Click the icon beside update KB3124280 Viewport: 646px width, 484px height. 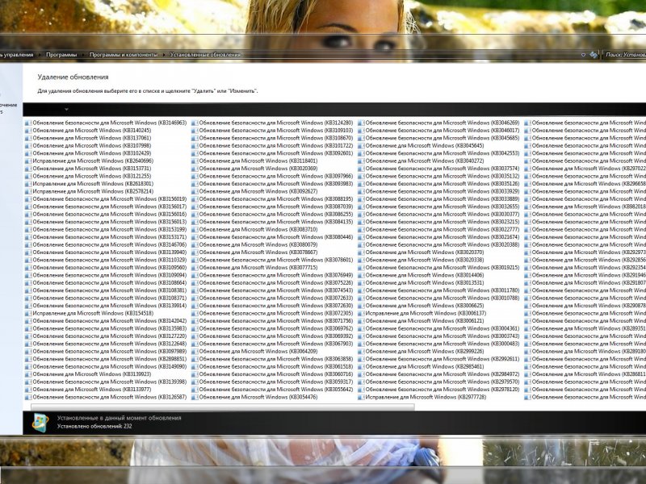[195, 123]
